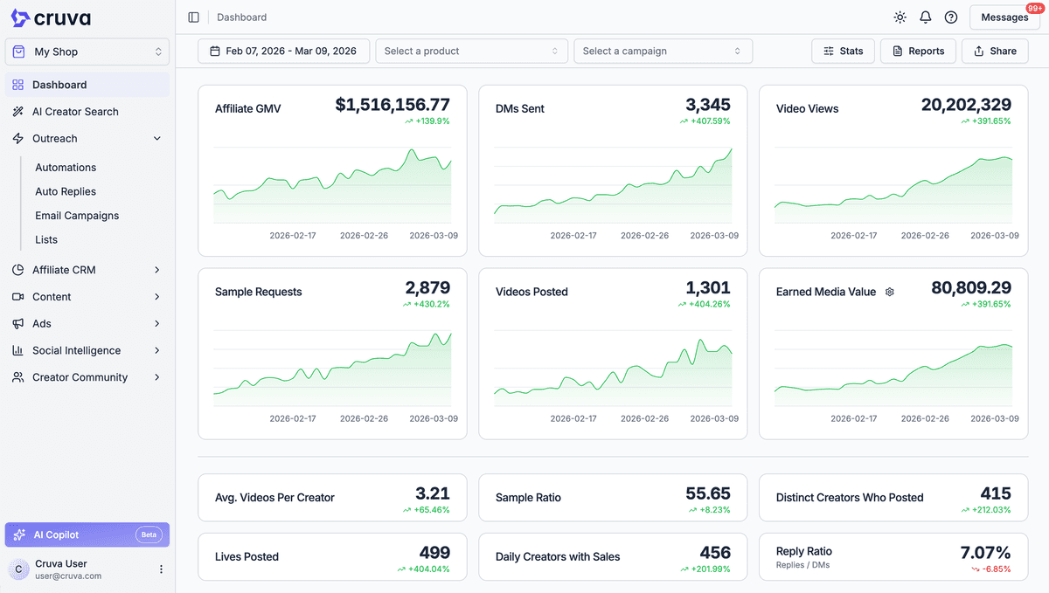
Task: Go to Automations under Outreach
Action: pos(66,167)
